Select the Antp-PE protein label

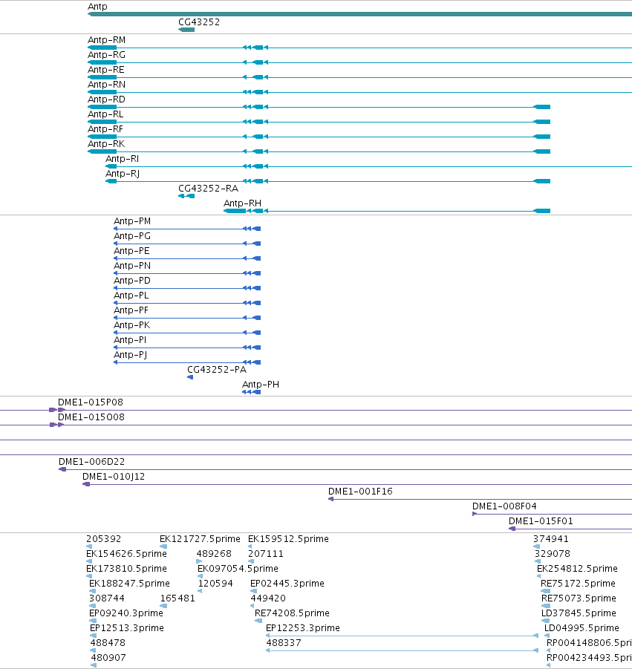(131, 251)
